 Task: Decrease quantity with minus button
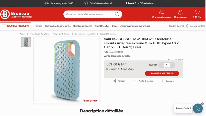(161, 65)
